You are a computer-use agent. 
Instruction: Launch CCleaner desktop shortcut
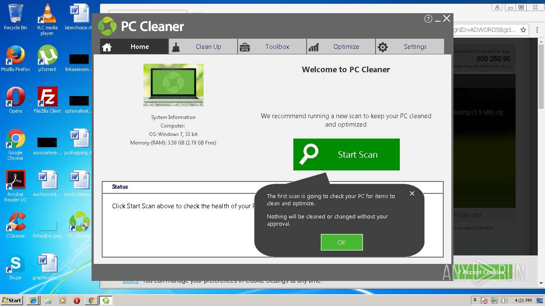pyautogui.click(x=15, y=225)
